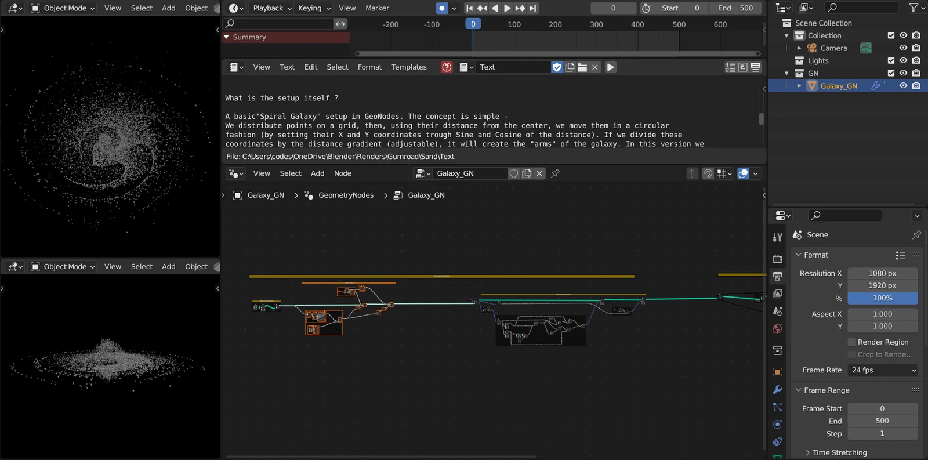Pin the Galaxy_GN node tree

click(555, 173)
